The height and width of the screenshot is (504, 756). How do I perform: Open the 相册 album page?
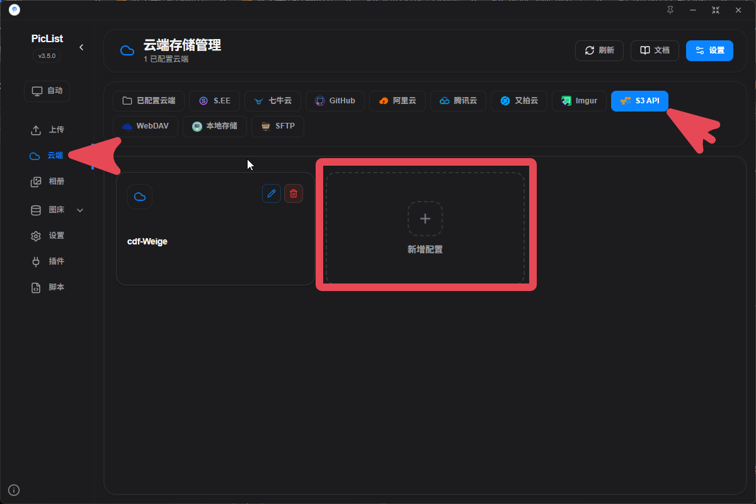coord(47,181)
